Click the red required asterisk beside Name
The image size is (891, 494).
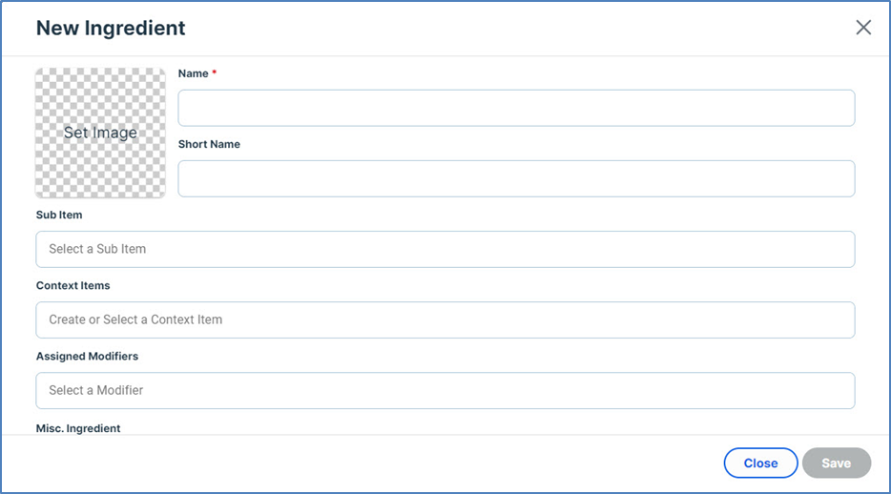[x=215, y=73]
